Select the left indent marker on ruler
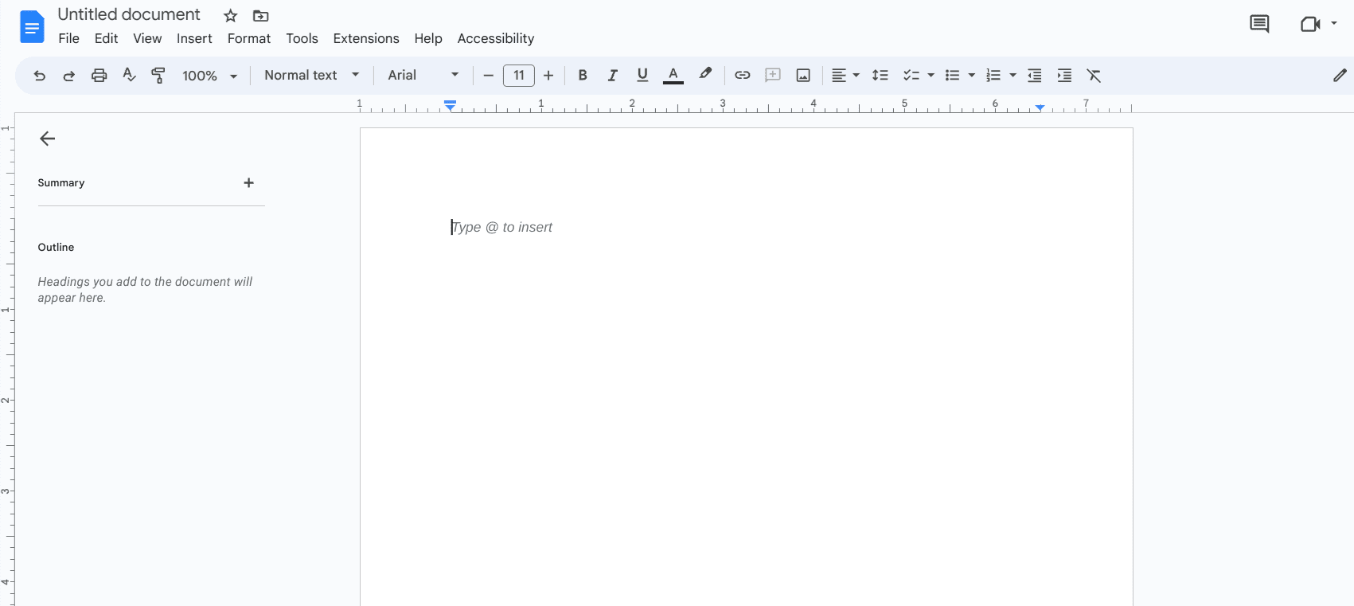The height and width of the screenshot is (606, 1354). click(451, 107)
